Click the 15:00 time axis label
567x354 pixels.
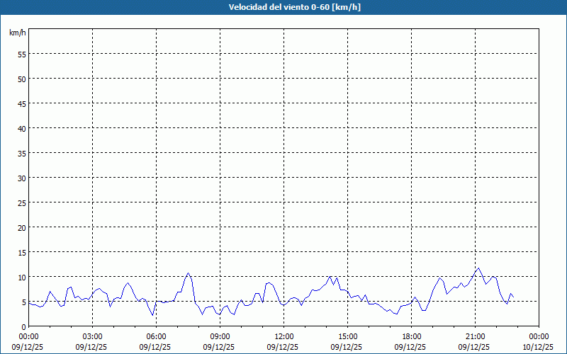347,336
